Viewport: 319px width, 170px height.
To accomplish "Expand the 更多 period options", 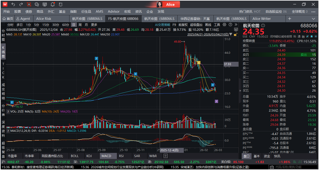I will (x=94, y=25).
